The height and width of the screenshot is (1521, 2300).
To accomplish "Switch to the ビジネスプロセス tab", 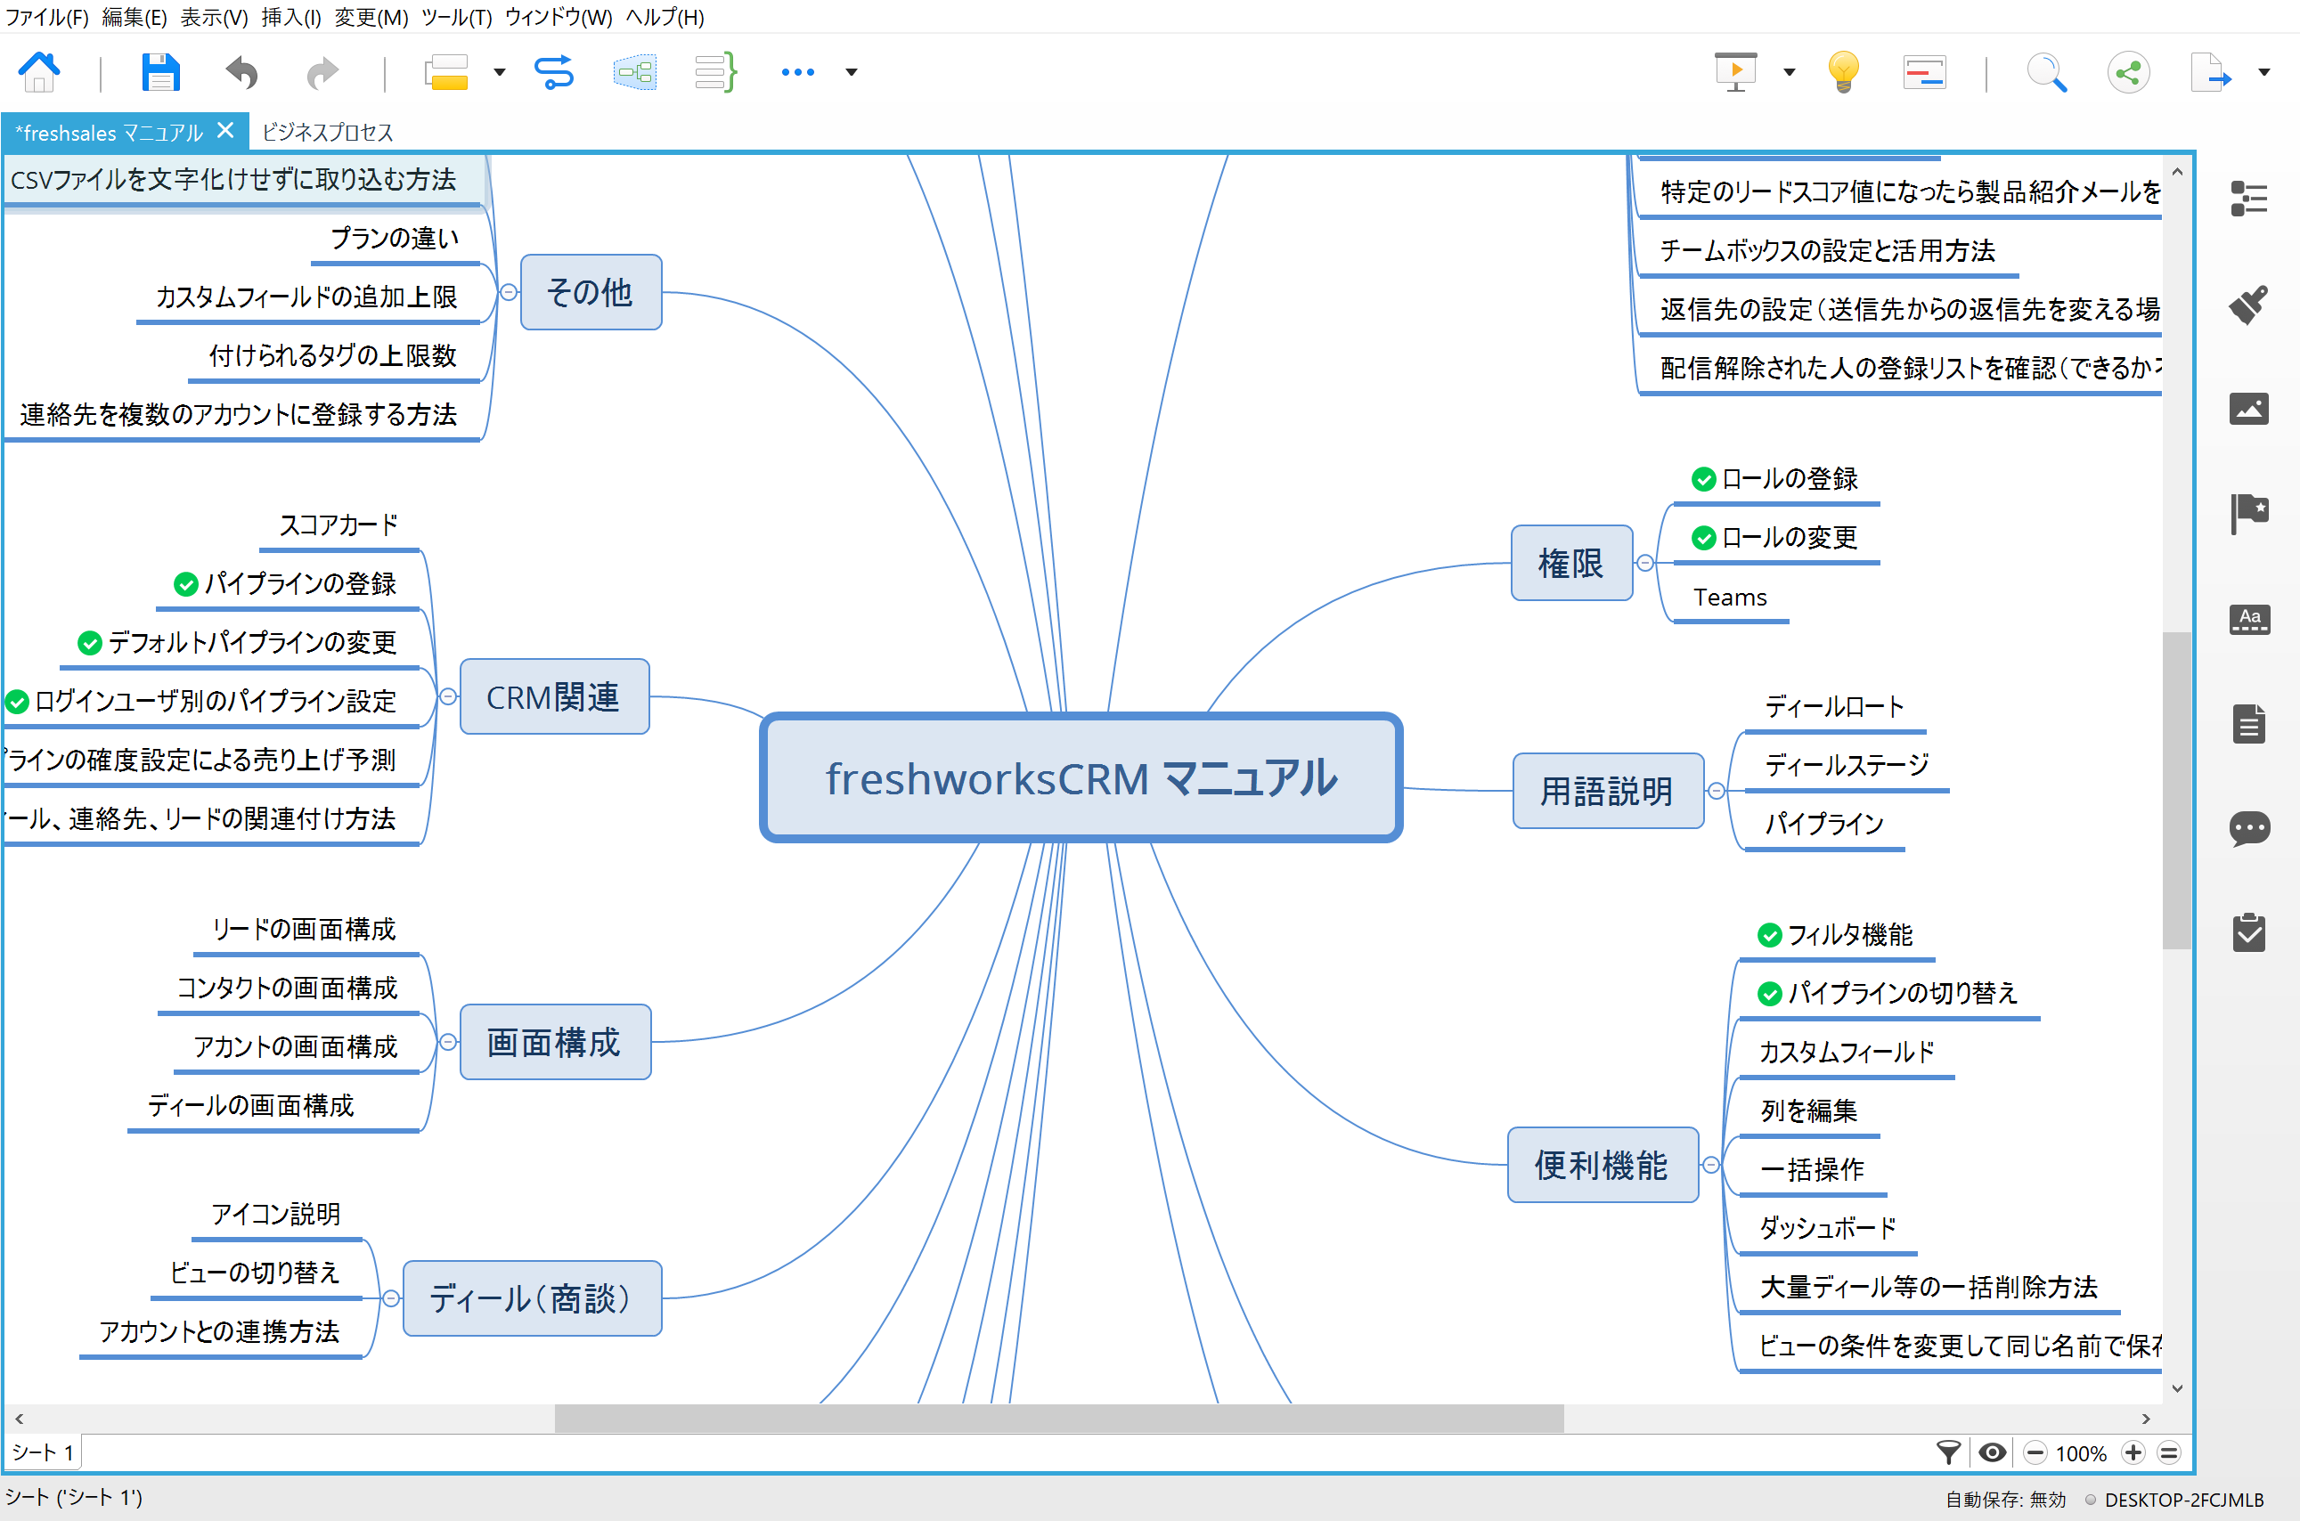I will tap(327, 132).
